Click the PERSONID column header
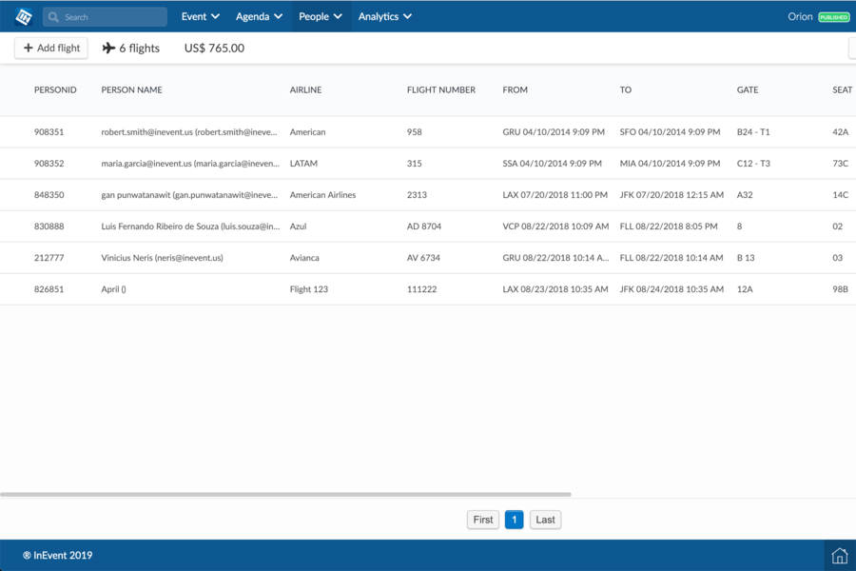Viewport: 856px width, 571px height. click(55, 89)
